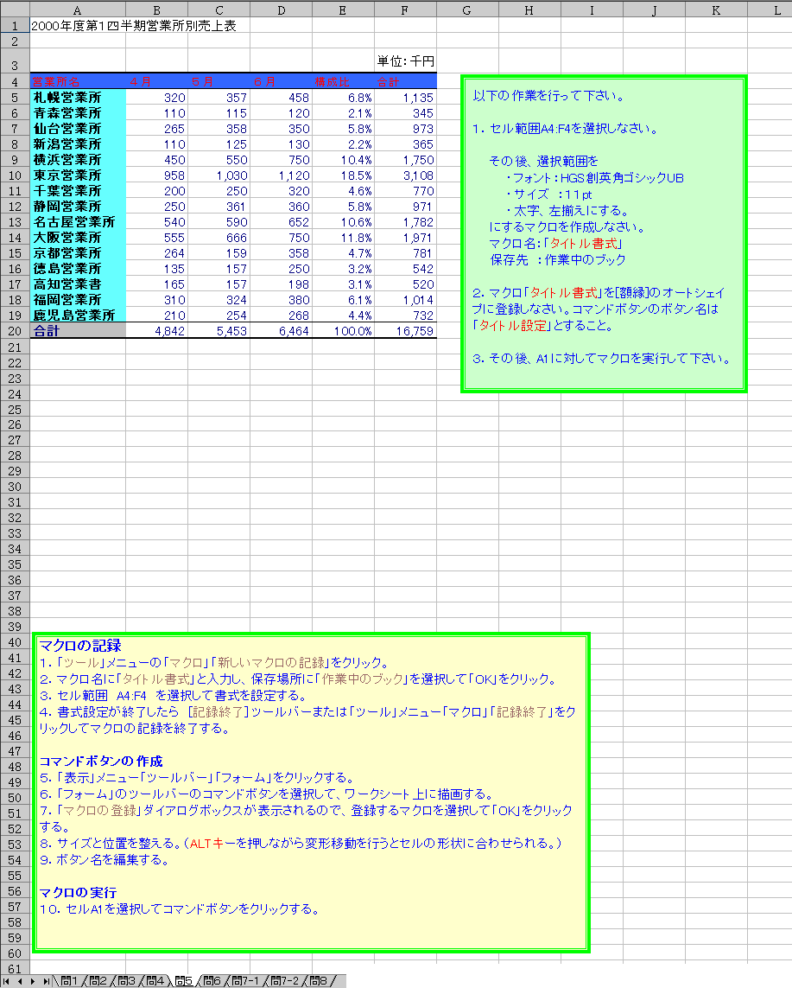This screenshot has width=792, height=988.
Task: Select the 営業所名 header cell
Action: (x=78, y=82)
